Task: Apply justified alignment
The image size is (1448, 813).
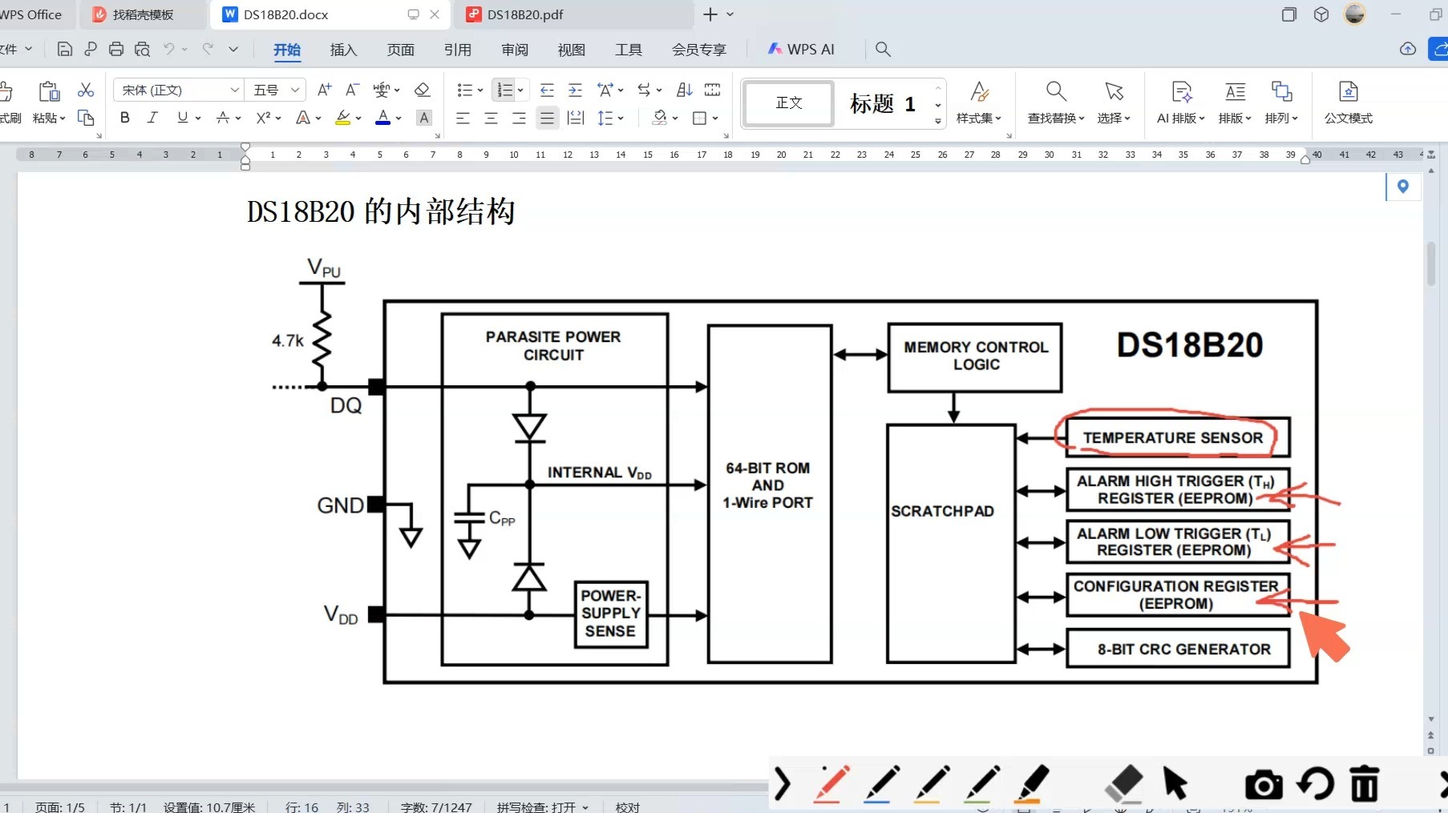Action: [x=547, y=119]
